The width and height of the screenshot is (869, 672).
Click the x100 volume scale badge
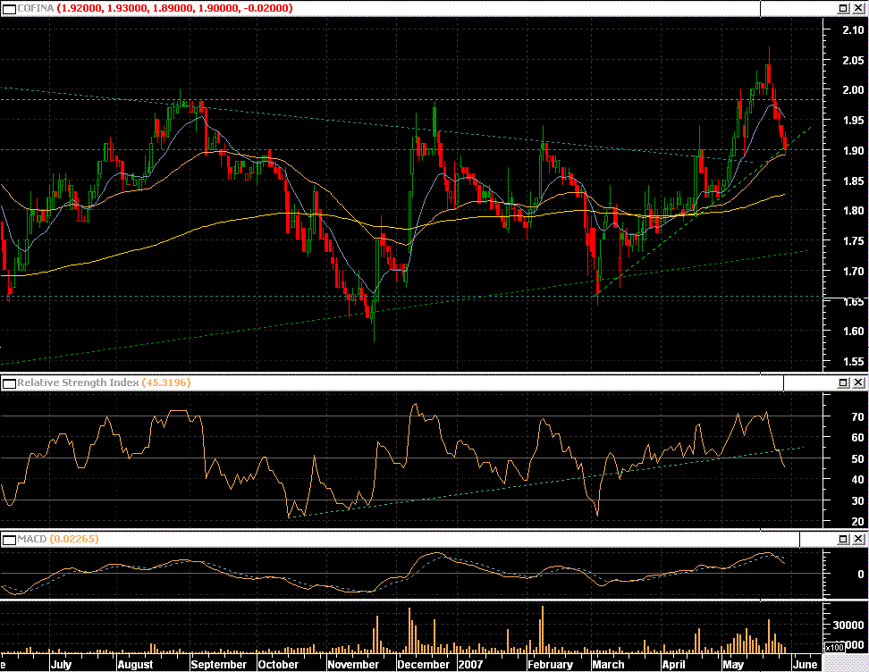click(835, 647)
